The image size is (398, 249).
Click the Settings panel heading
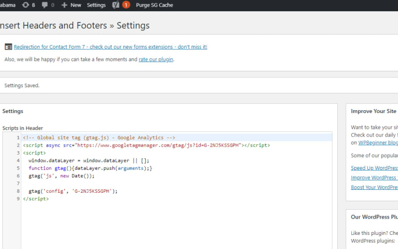point(13,111)
